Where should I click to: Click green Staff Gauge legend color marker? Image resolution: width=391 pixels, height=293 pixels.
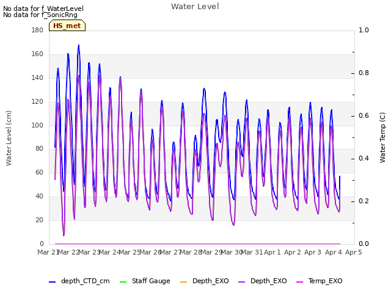123,282
